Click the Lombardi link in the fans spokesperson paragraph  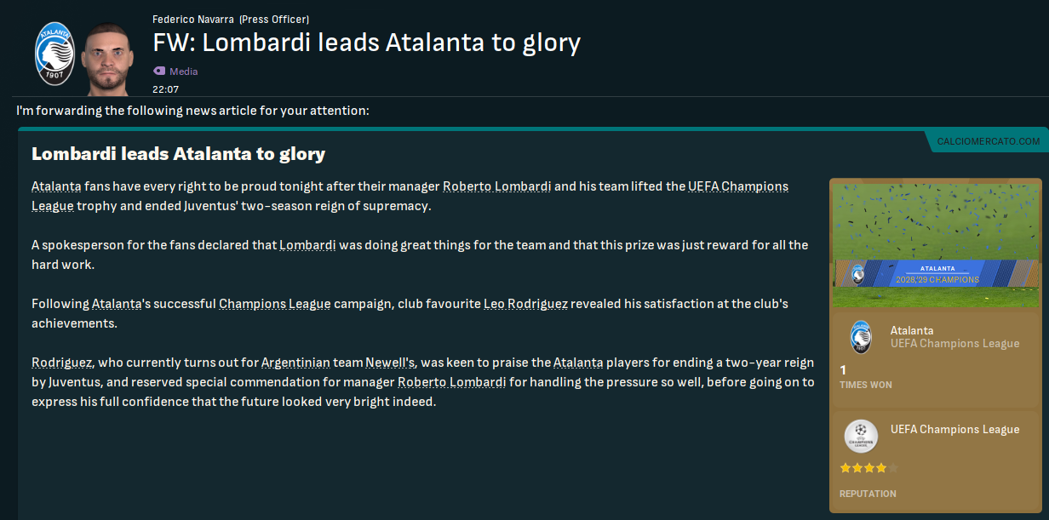click(307, 245)
